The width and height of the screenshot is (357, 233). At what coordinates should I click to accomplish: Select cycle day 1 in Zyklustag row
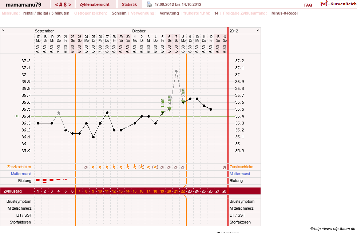pos(38,191)
